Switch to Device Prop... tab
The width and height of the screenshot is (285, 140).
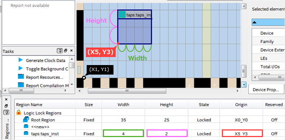(266, 90)
